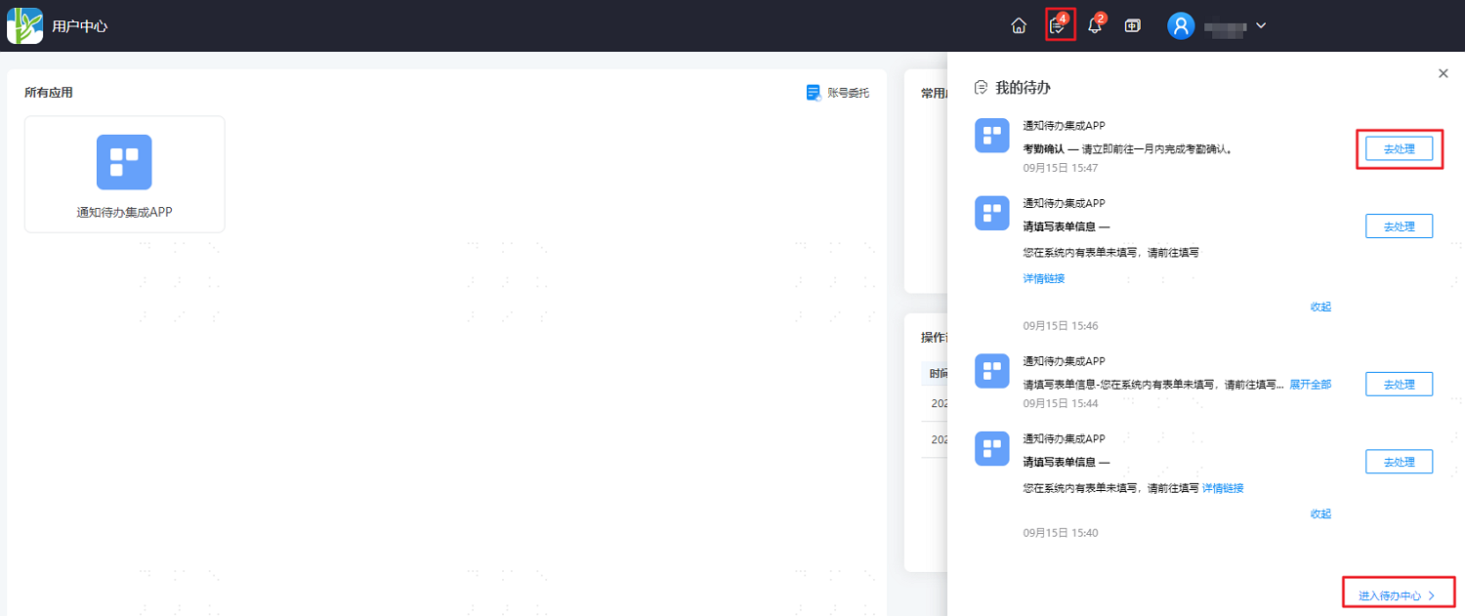
Task: Click 进入待办中心 link
Action: tap(1397, 595)
